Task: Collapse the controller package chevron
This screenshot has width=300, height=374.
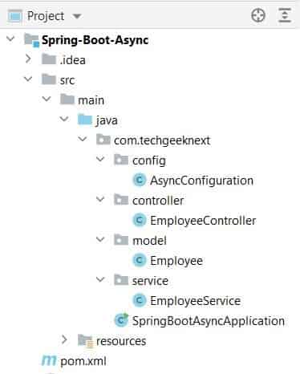Action: (100, 199)
